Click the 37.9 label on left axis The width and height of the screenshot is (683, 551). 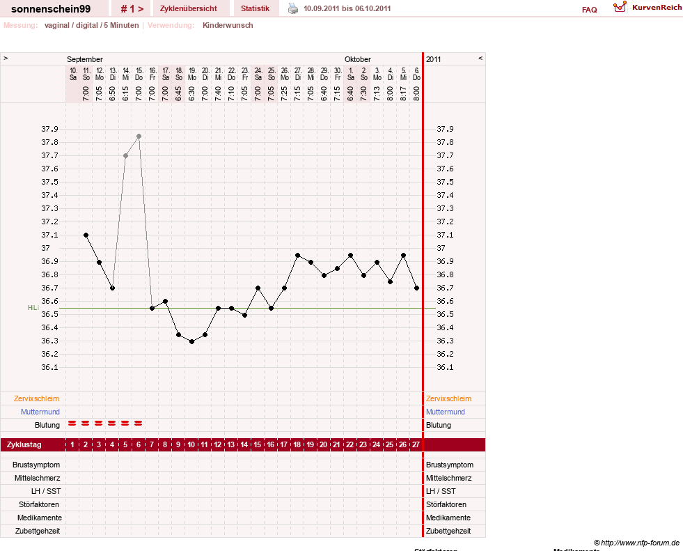tap(49, 129)
